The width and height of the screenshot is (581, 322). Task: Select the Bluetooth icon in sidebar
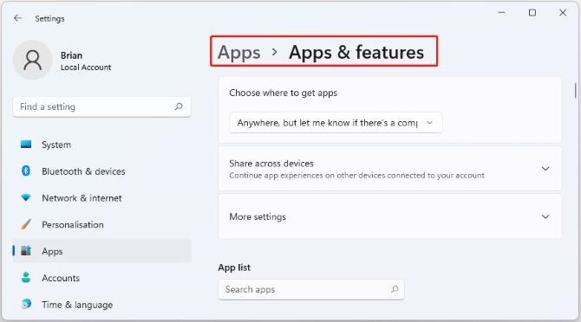pyautogui.click(x=26, y=171)
